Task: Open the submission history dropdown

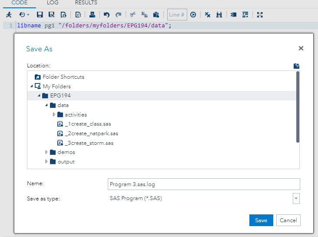Action: (x=24, y=14)
